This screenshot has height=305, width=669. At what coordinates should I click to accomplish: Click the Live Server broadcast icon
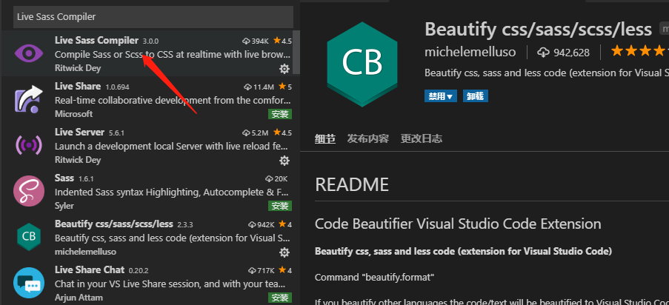[29, 145]
